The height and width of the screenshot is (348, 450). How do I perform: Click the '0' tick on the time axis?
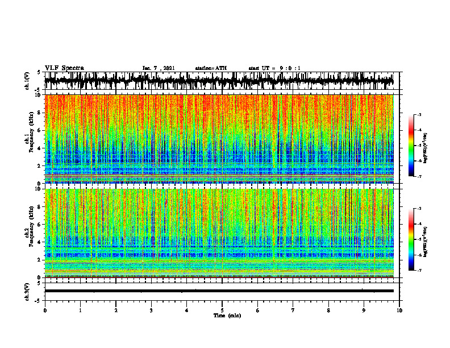45,310
